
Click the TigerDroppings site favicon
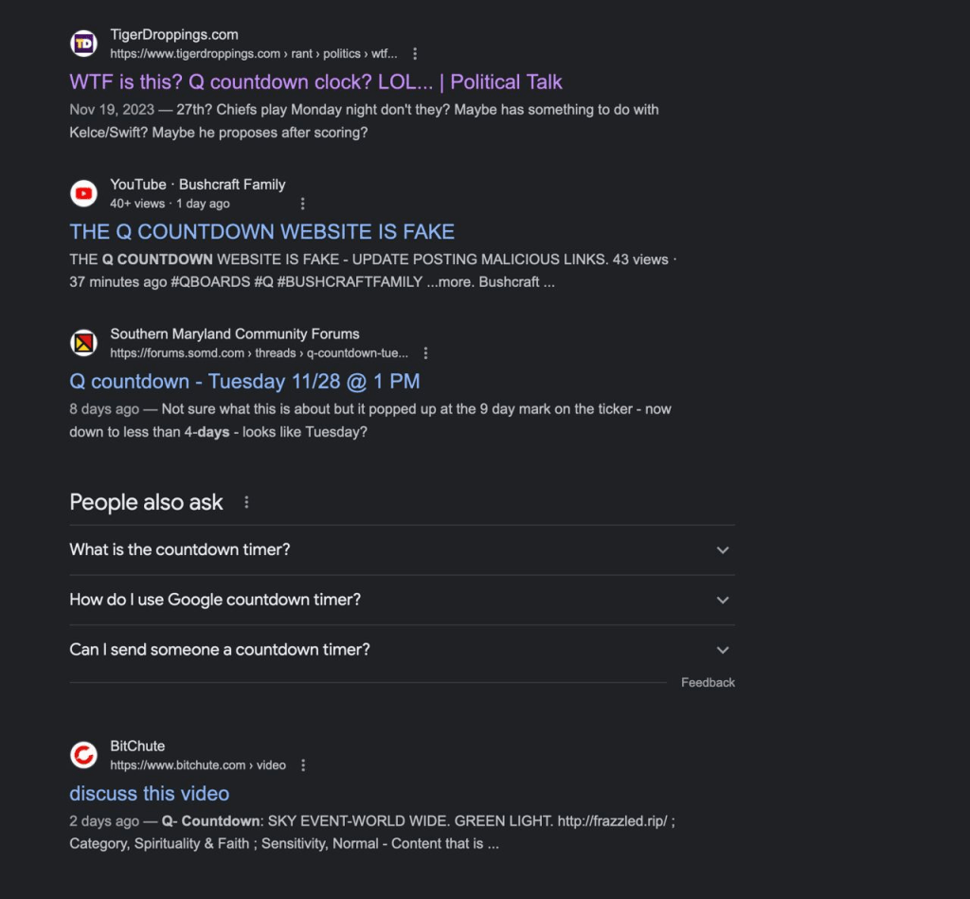pyautogui.click(x=84, y=44)
